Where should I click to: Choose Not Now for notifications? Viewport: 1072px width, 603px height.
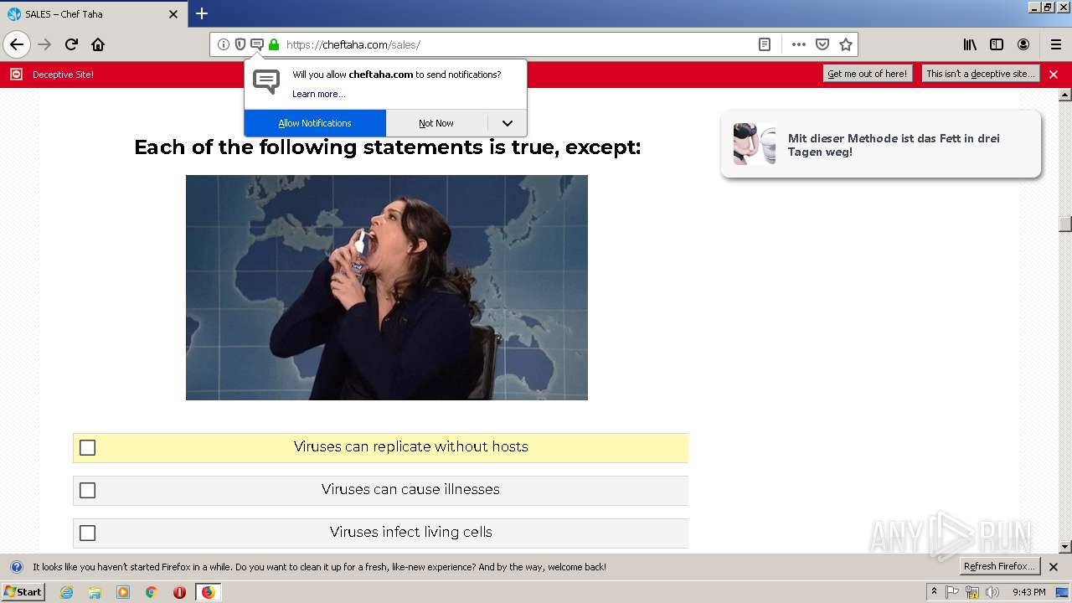436,123
